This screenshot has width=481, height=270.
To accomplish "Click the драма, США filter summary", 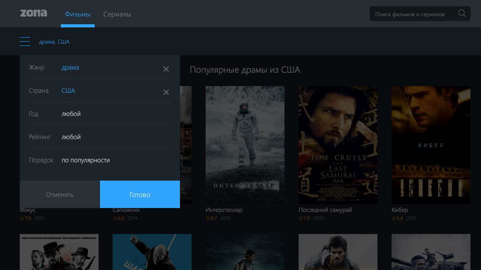I will click(x=54, y=42).
